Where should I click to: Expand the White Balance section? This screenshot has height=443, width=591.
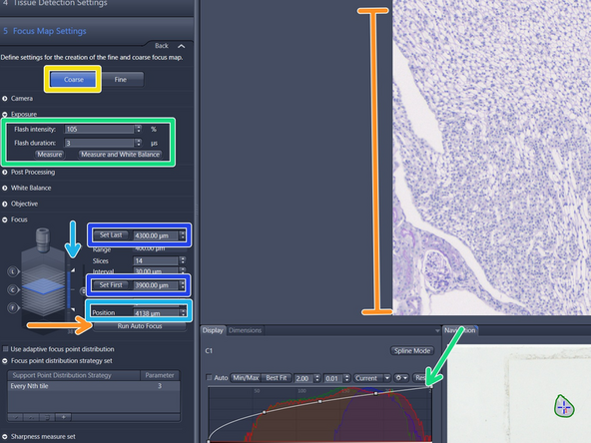tap(5, 188)
